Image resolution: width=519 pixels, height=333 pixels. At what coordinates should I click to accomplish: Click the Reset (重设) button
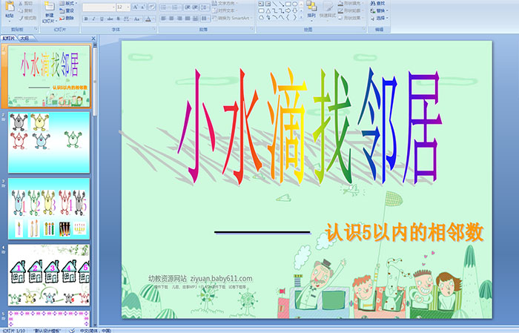pos(66,11)
